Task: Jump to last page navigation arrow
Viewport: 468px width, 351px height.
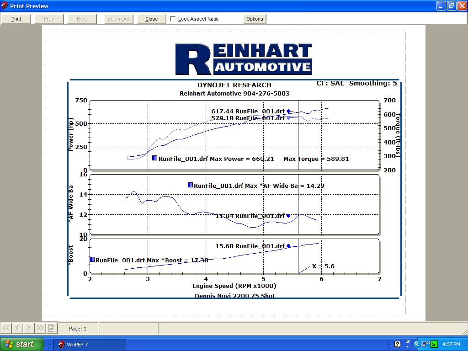Action: pyautogui.click(x=40, y=328)
